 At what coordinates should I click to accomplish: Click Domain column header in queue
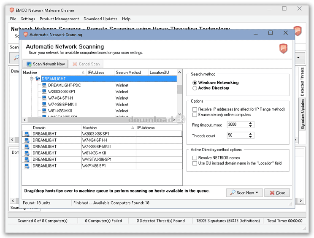pos(57,128)
